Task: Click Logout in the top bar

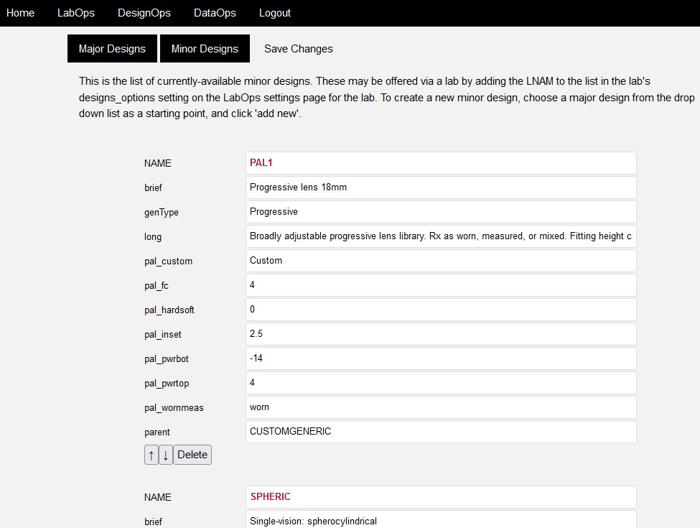Action: click(x=275, y=13)
